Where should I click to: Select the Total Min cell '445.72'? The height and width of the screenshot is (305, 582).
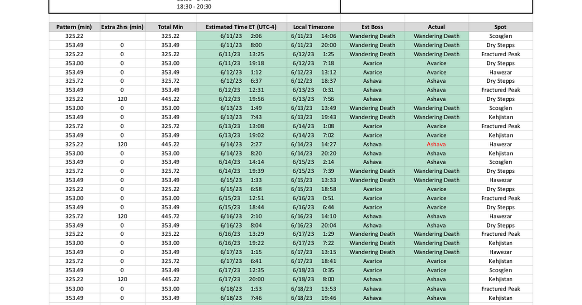point(170,216)
